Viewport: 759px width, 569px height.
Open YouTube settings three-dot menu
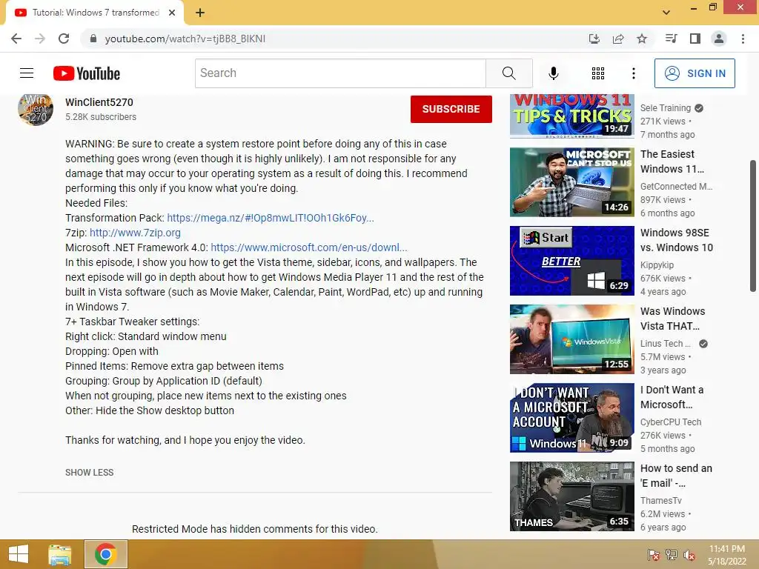pos(633,73)
